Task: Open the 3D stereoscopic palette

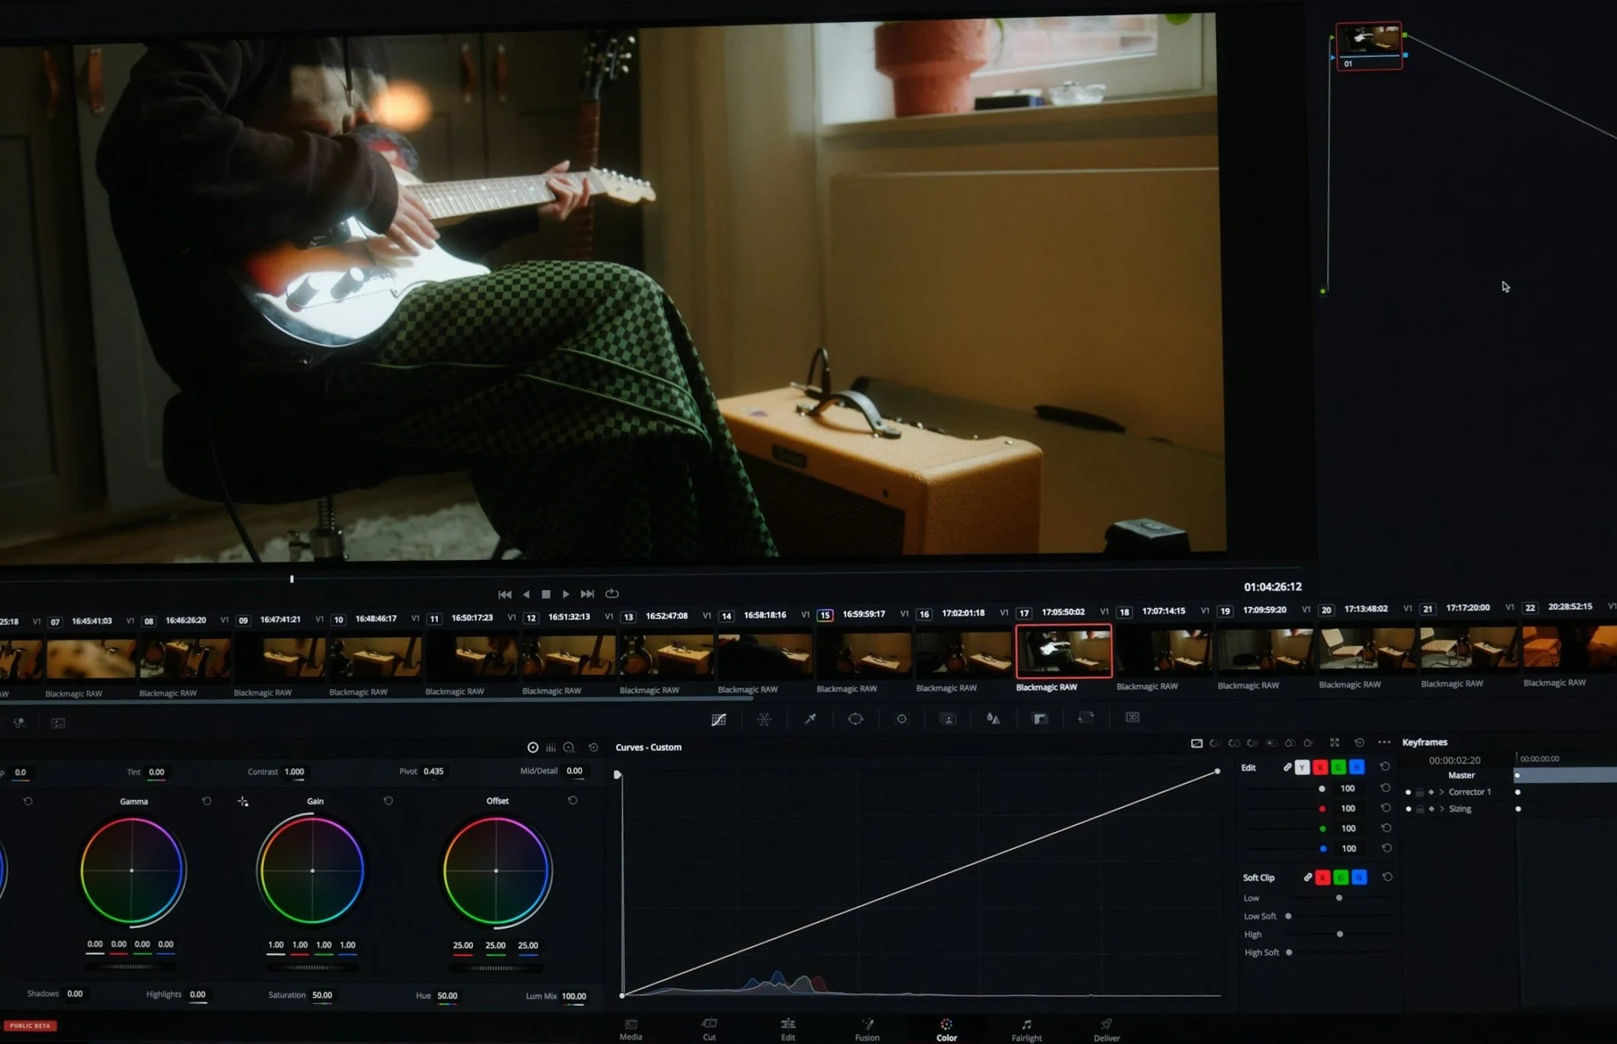Action: coord(1132,717)
